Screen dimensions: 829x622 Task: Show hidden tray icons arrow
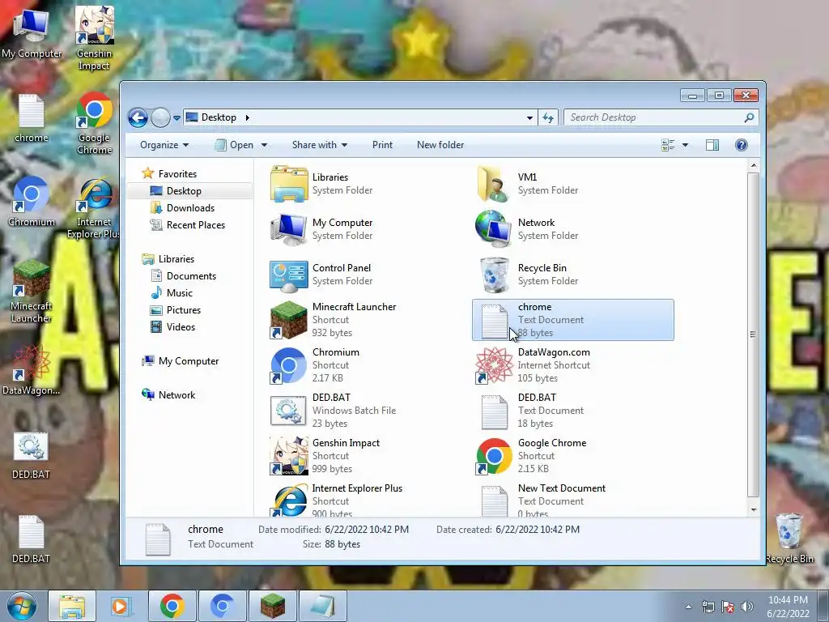pos(688,607)
